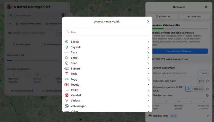The width and height of the screenshot is (214, 122).
Task: Choose Twike from the vehicle list
Action: point(107,90)
